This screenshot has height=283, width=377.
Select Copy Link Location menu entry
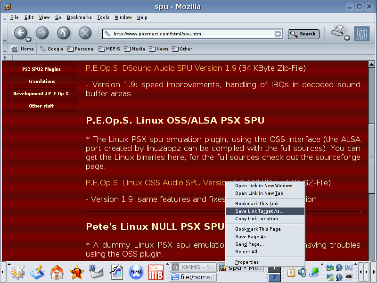point(256,219)
